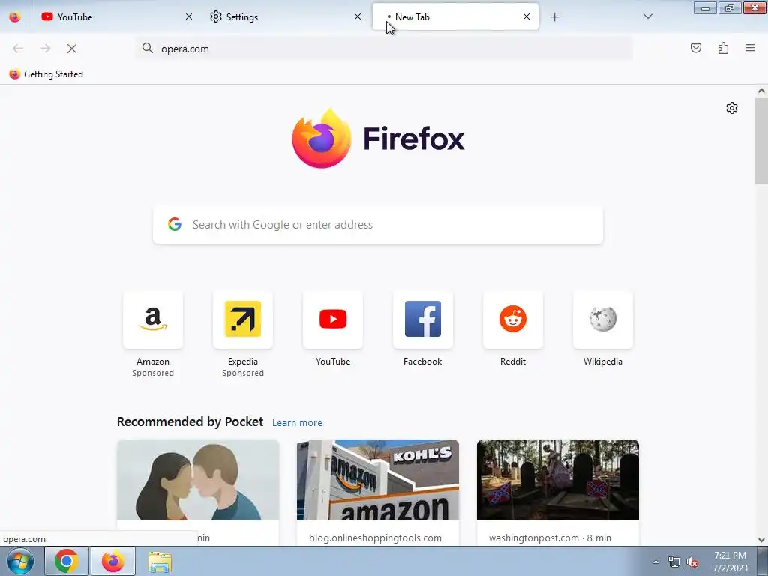Screen dimensions: 768x576
Task: Open the Windows Start menu
Action: 20,561
